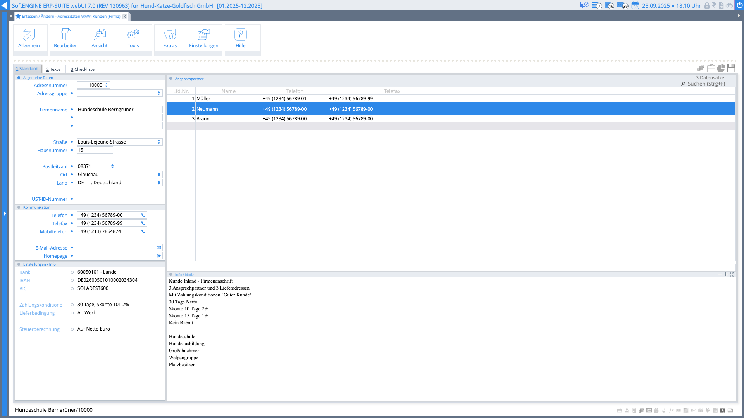Toggle the radio bullet next to Steuerberechnung
744x418 pixels.
coord(72,329)
